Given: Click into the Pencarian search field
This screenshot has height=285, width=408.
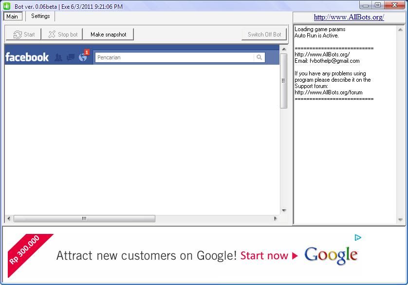Looking at the screenshot, I should (x=174, y=57).
